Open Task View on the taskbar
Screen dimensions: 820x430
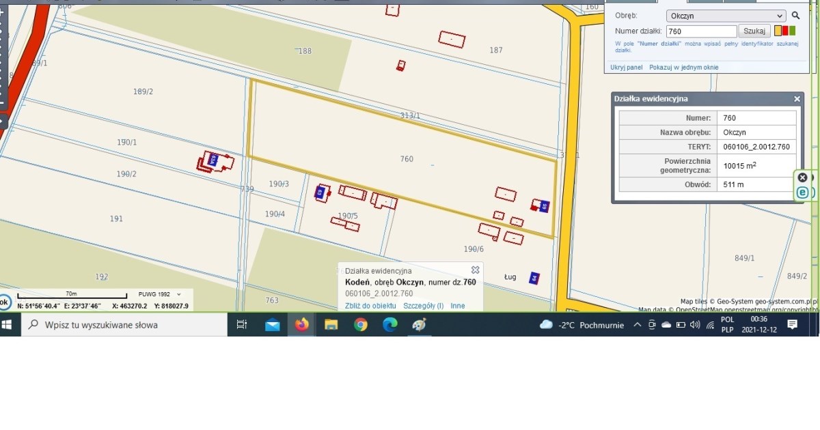pyautogui.click(x=242, y=325)
